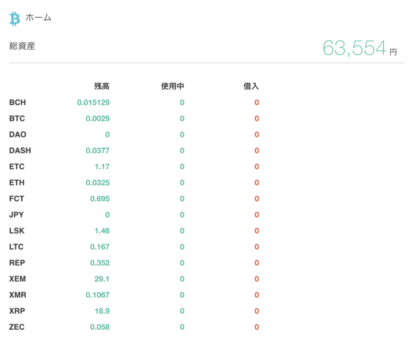Click the XEM balance 29.1

click(102, 279)
